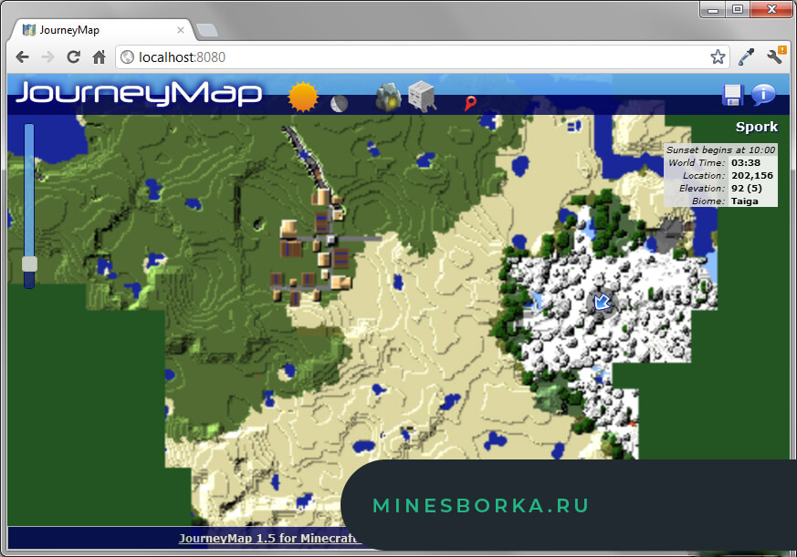Click the Elevation value 92 (5)

coord(747,188)
